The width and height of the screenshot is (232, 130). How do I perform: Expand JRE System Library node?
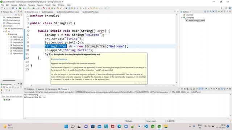4,29
